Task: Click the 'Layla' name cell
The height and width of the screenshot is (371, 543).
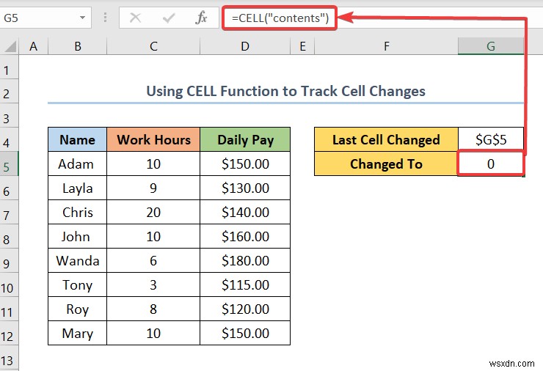Action: 78,188
